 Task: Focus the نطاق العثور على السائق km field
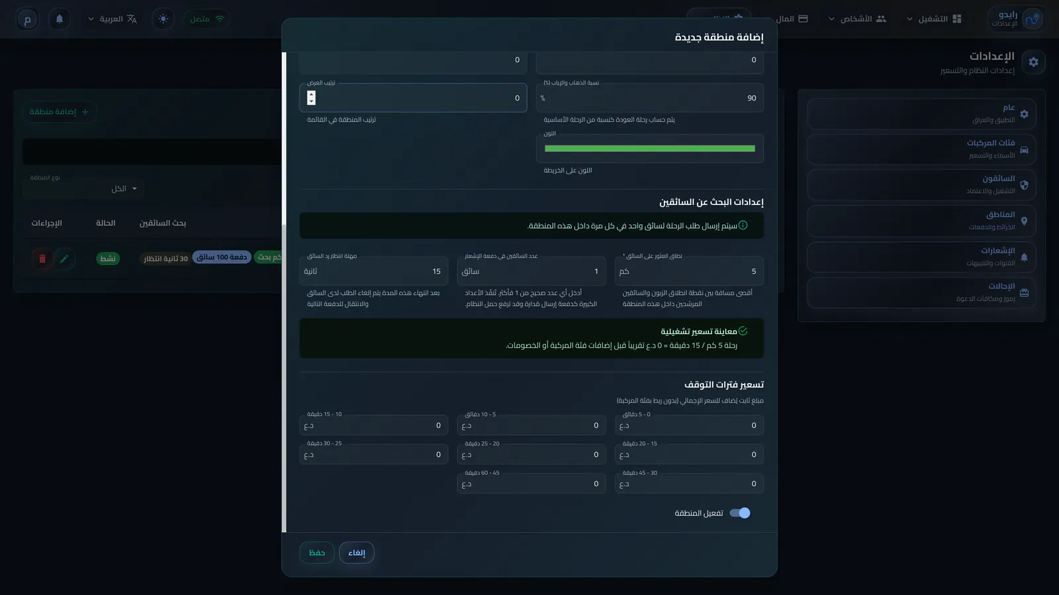click(689, 271)
